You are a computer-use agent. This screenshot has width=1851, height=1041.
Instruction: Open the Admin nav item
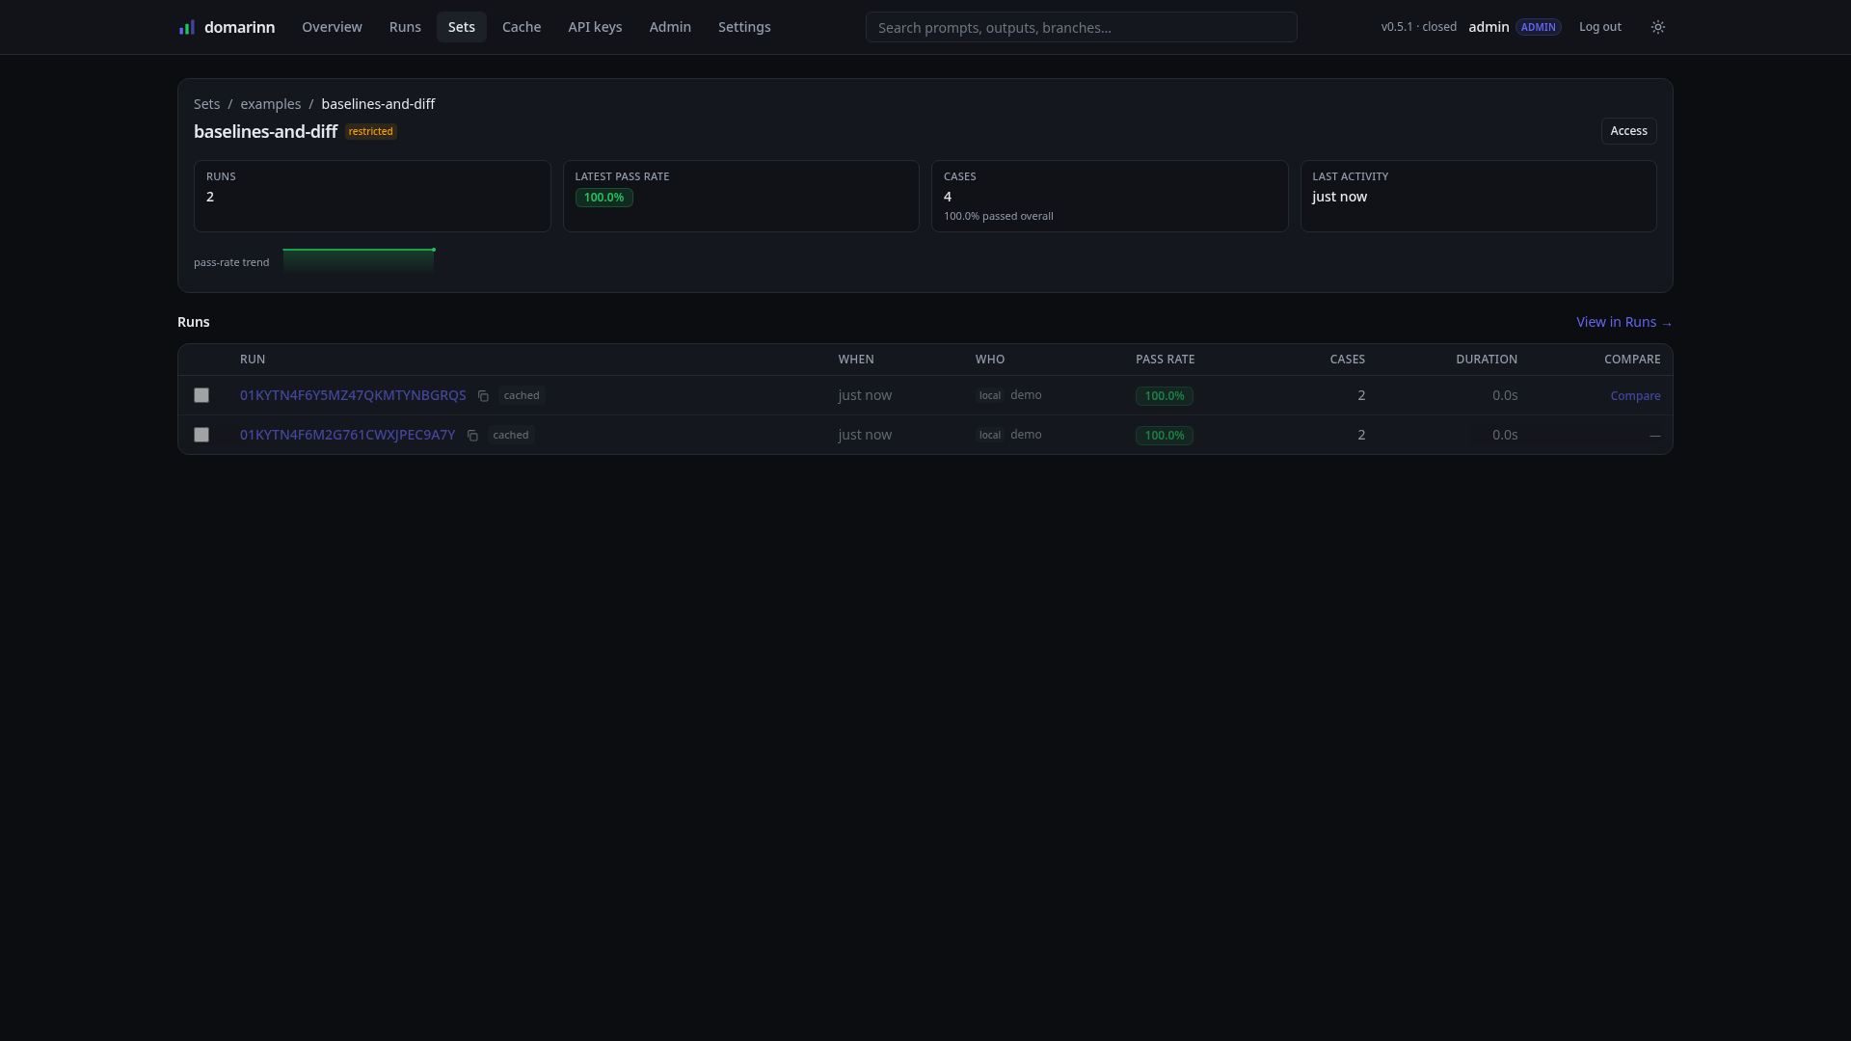pos(670,27)
